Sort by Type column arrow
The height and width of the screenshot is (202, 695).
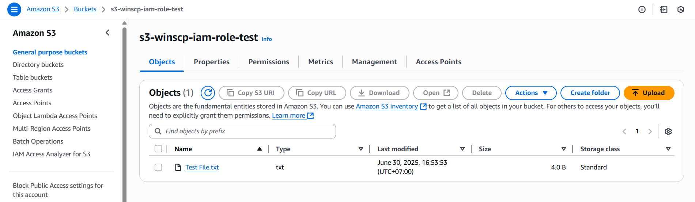pyautogui.click(x=361, y=149)
